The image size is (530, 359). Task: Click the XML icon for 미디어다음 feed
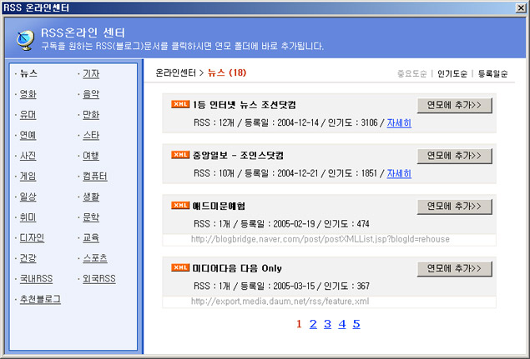tap(179, 267)
